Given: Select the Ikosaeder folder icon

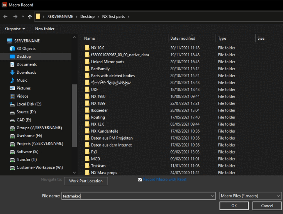Looking at the screenshot, I should coord(87,110).
